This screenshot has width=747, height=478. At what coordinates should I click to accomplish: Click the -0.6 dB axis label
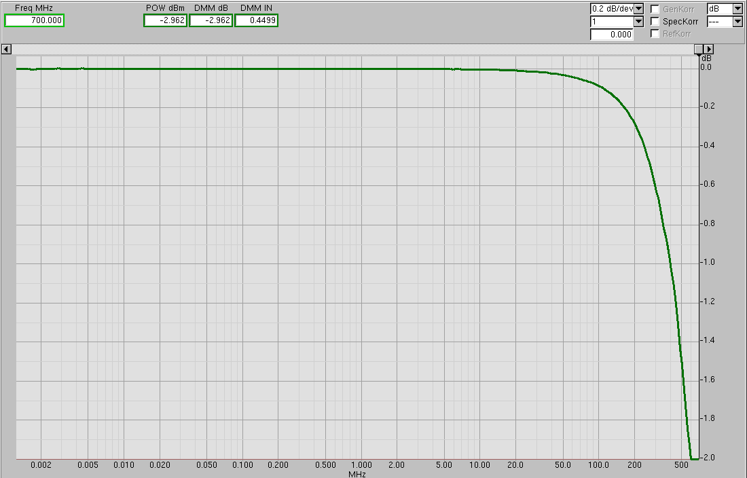708,184
